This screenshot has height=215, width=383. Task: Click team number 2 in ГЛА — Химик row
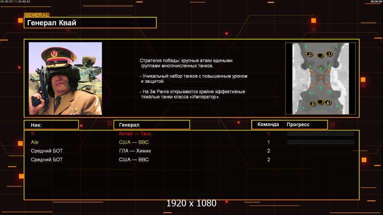click(x=268, y=151)
